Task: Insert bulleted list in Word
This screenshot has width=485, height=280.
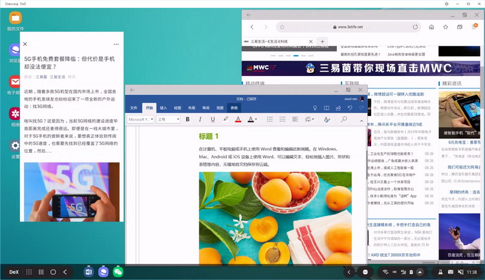Action: point(270,119)
